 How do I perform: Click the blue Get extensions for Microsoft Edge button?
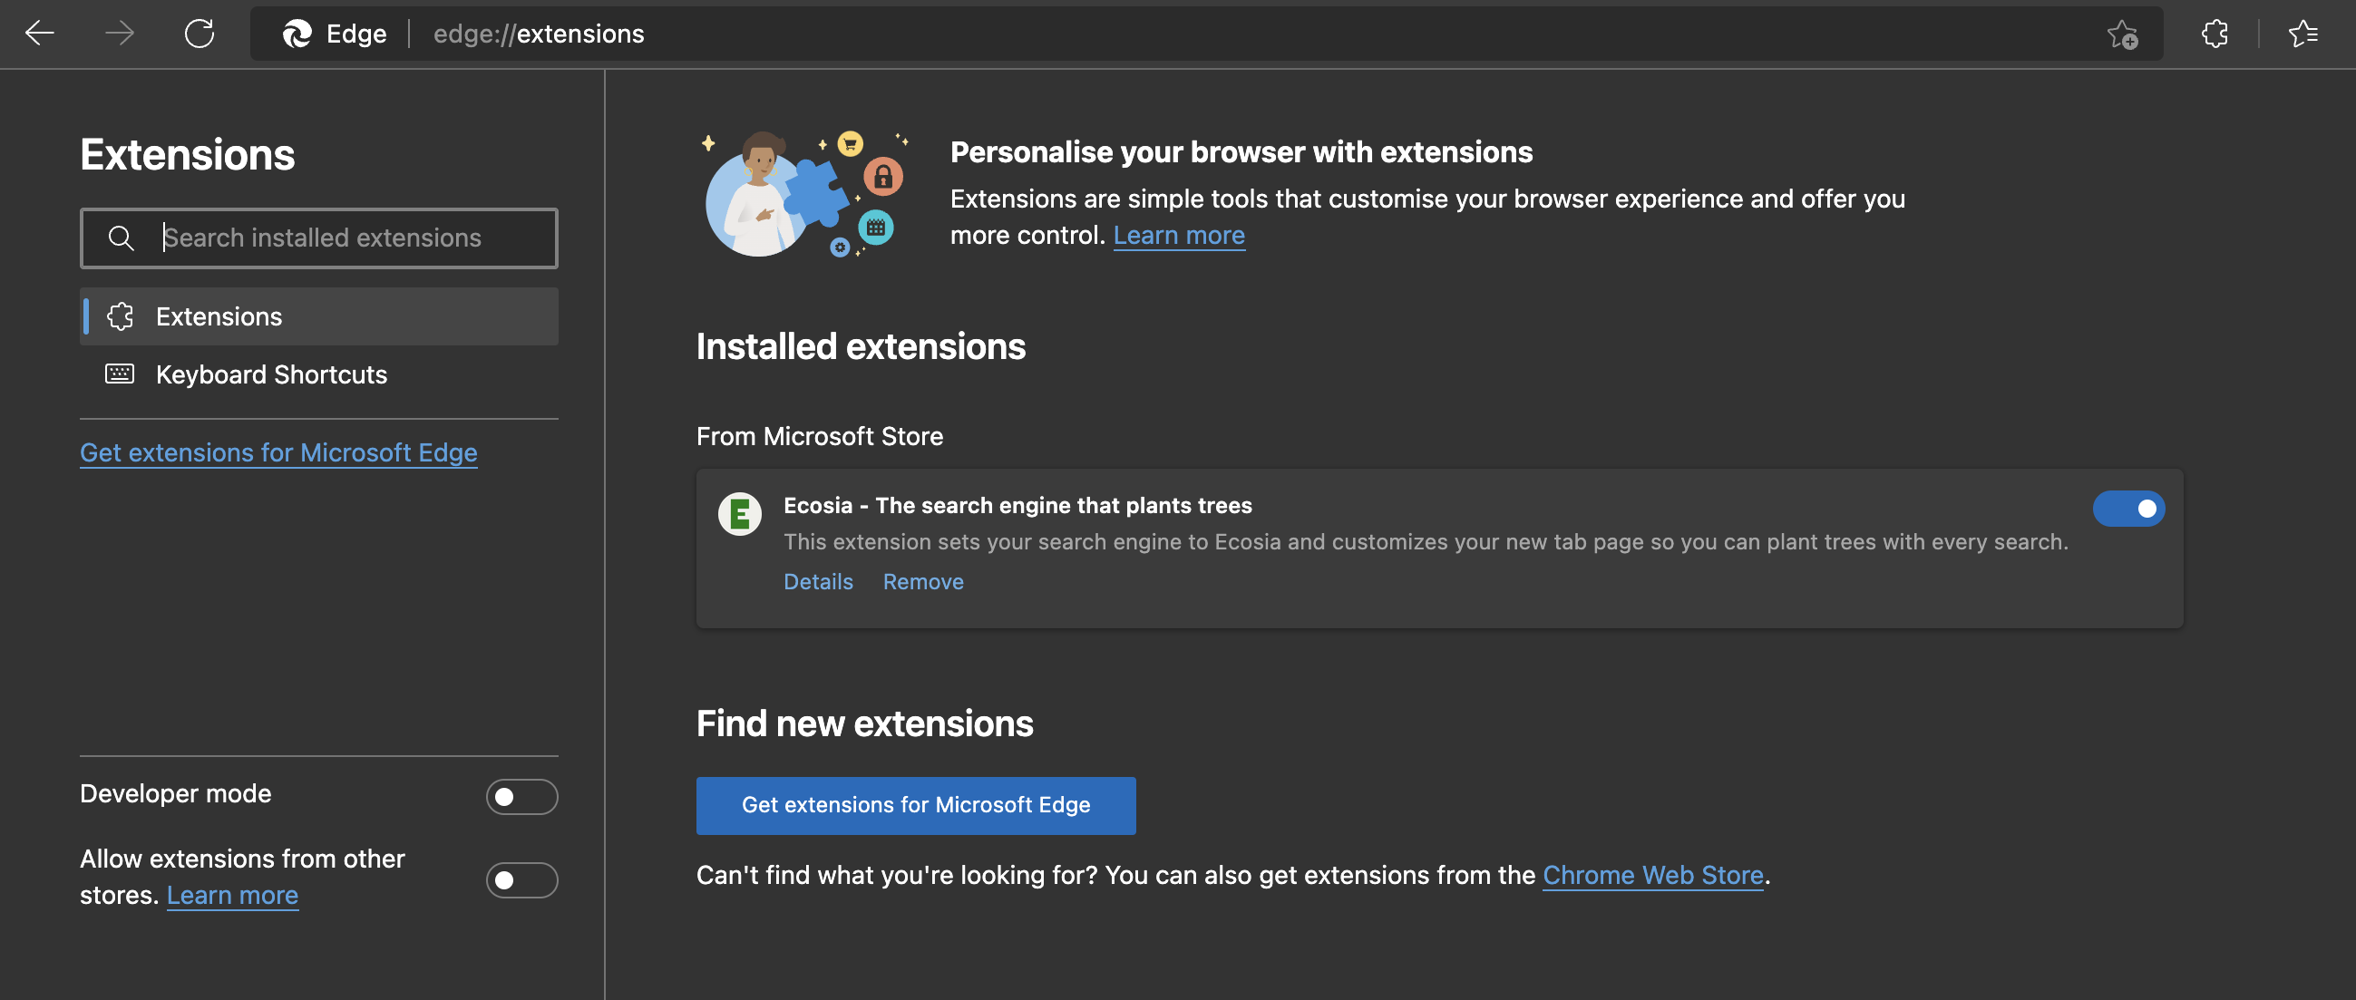916,805
